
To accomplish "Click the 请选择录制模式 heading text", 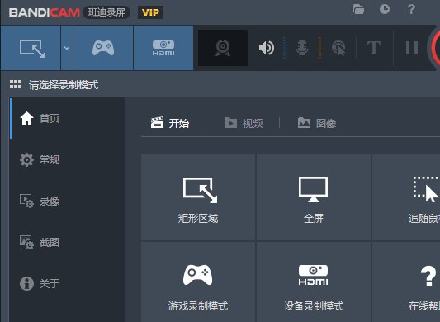I will point(64,85).
